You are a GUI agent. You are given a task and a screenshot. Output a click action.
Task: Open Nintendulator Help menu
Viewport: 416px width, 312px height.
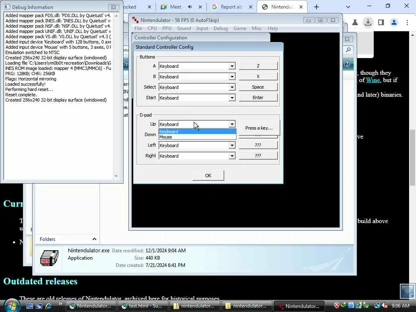pos(273,28)
